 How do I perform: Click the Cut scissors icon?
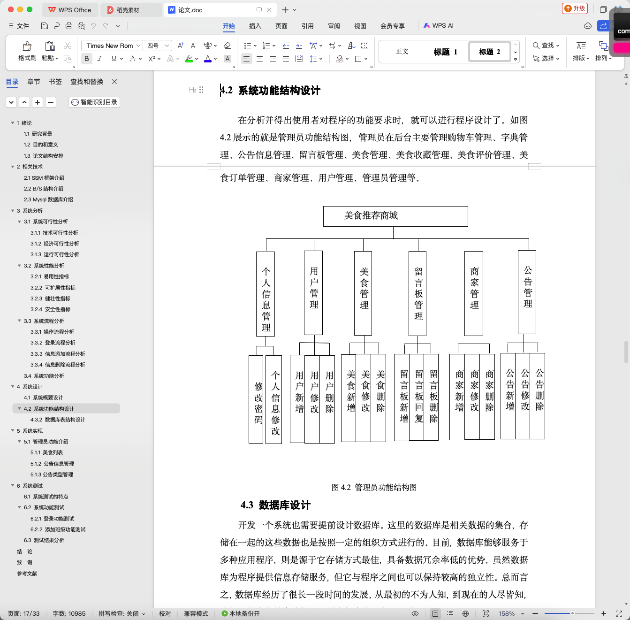pos(68,46)
